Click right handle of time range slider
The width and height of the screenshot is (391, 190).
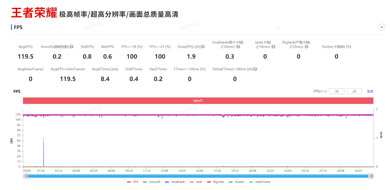371,176
